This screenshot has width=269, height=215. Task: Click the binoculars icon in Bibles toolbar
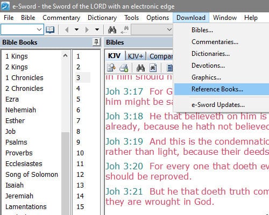[x=140, y=68]
